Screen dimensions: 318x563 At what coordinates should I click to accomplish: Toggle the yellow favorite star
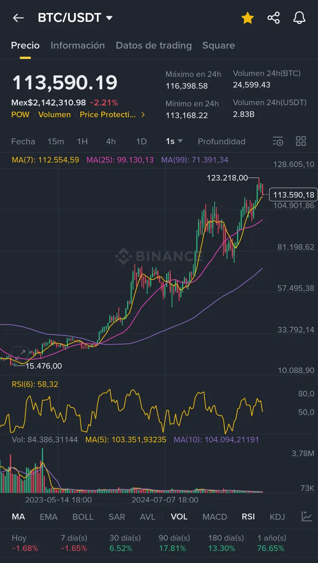pyautogui.click(x=248, y=18)
